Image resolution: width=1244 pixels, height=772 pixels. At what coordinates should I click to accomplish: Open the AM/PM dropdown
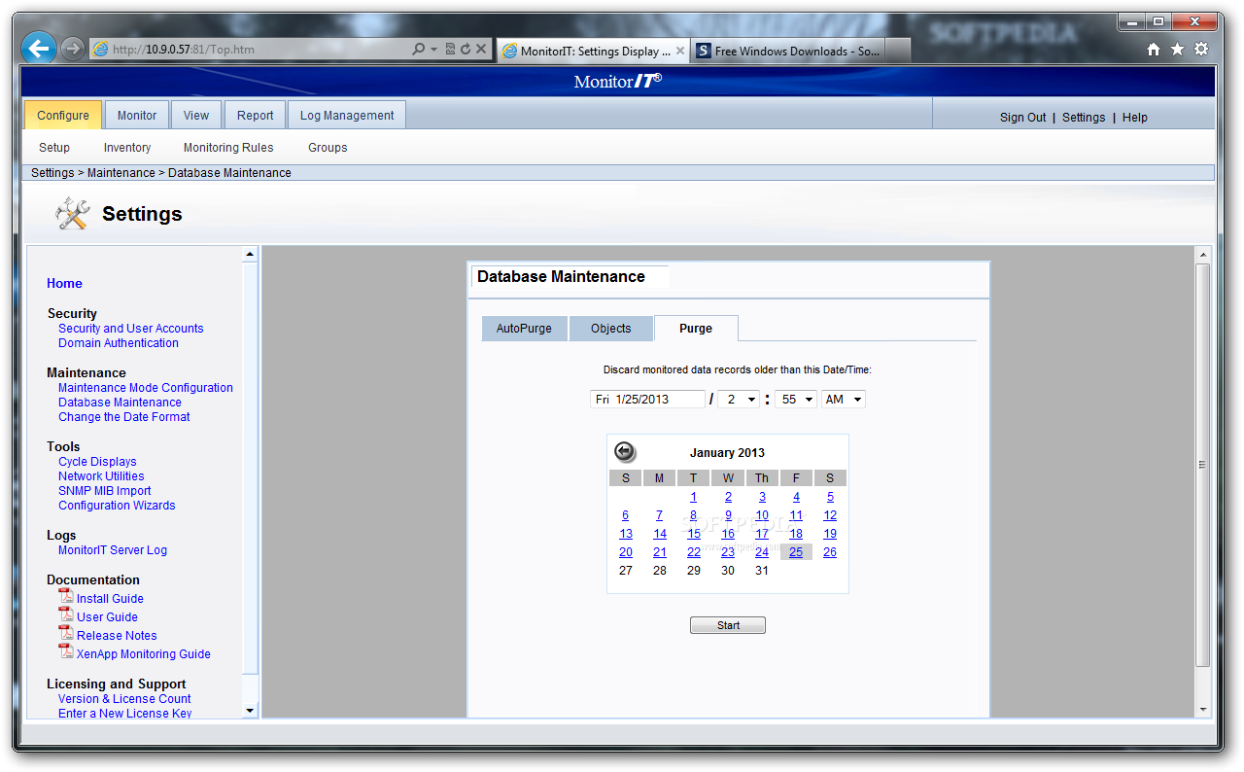843,400
